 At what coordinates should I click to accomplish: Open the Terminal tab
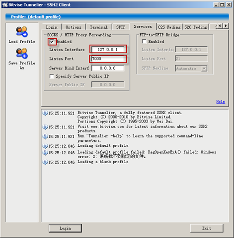[x=99, y=27]
